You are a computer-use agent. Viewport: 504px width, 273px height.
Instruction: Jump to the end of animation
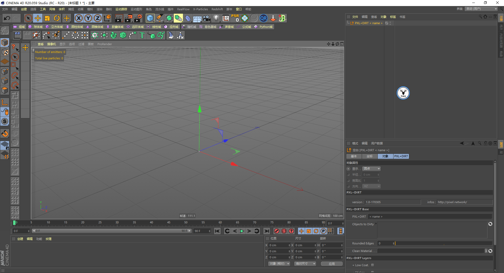click(267, 231)
